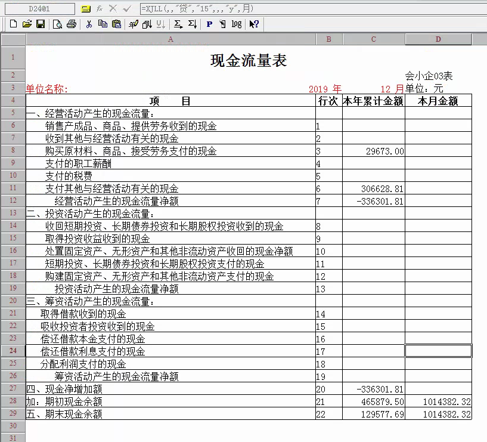Select column C header
487x442 pixels.
[x=374, y=39]
